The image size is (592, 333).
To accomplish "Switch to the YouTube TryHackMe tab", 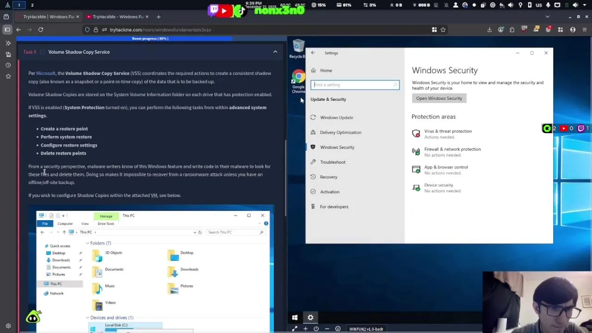I will [117, 17].
